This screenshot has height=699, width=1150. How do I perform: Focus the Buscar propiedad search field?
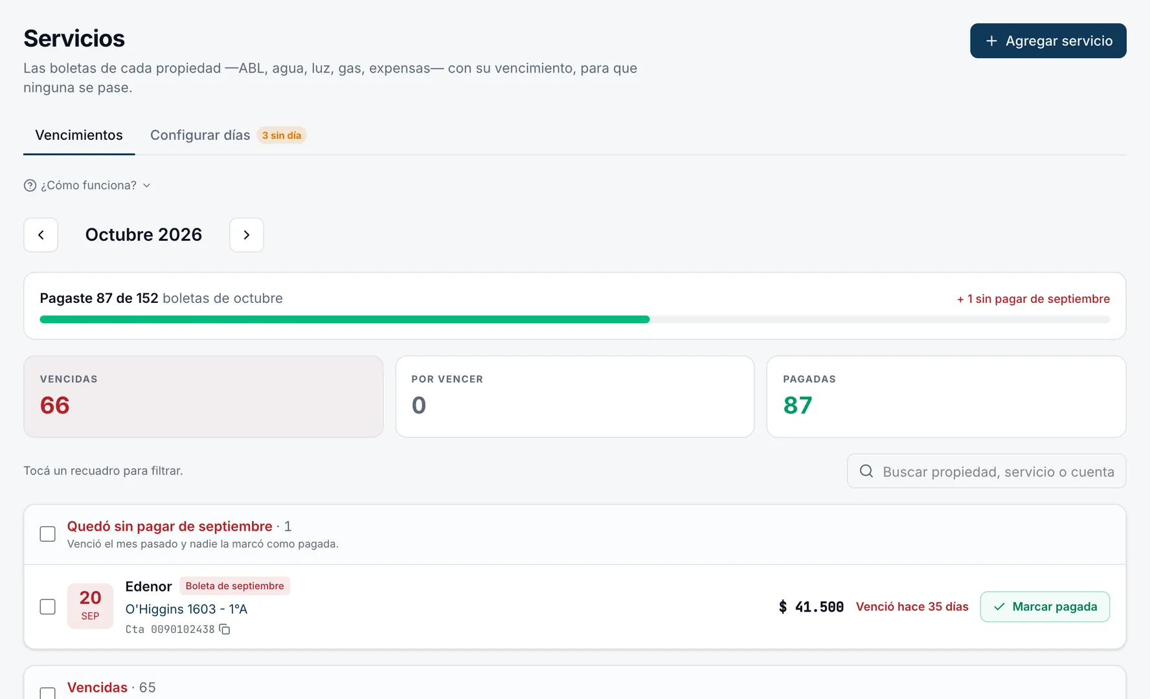point(987,471)
